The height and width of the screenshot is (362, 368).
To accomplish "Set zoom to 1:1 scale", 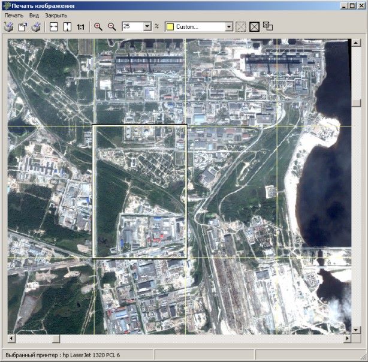I will [81, 27].
